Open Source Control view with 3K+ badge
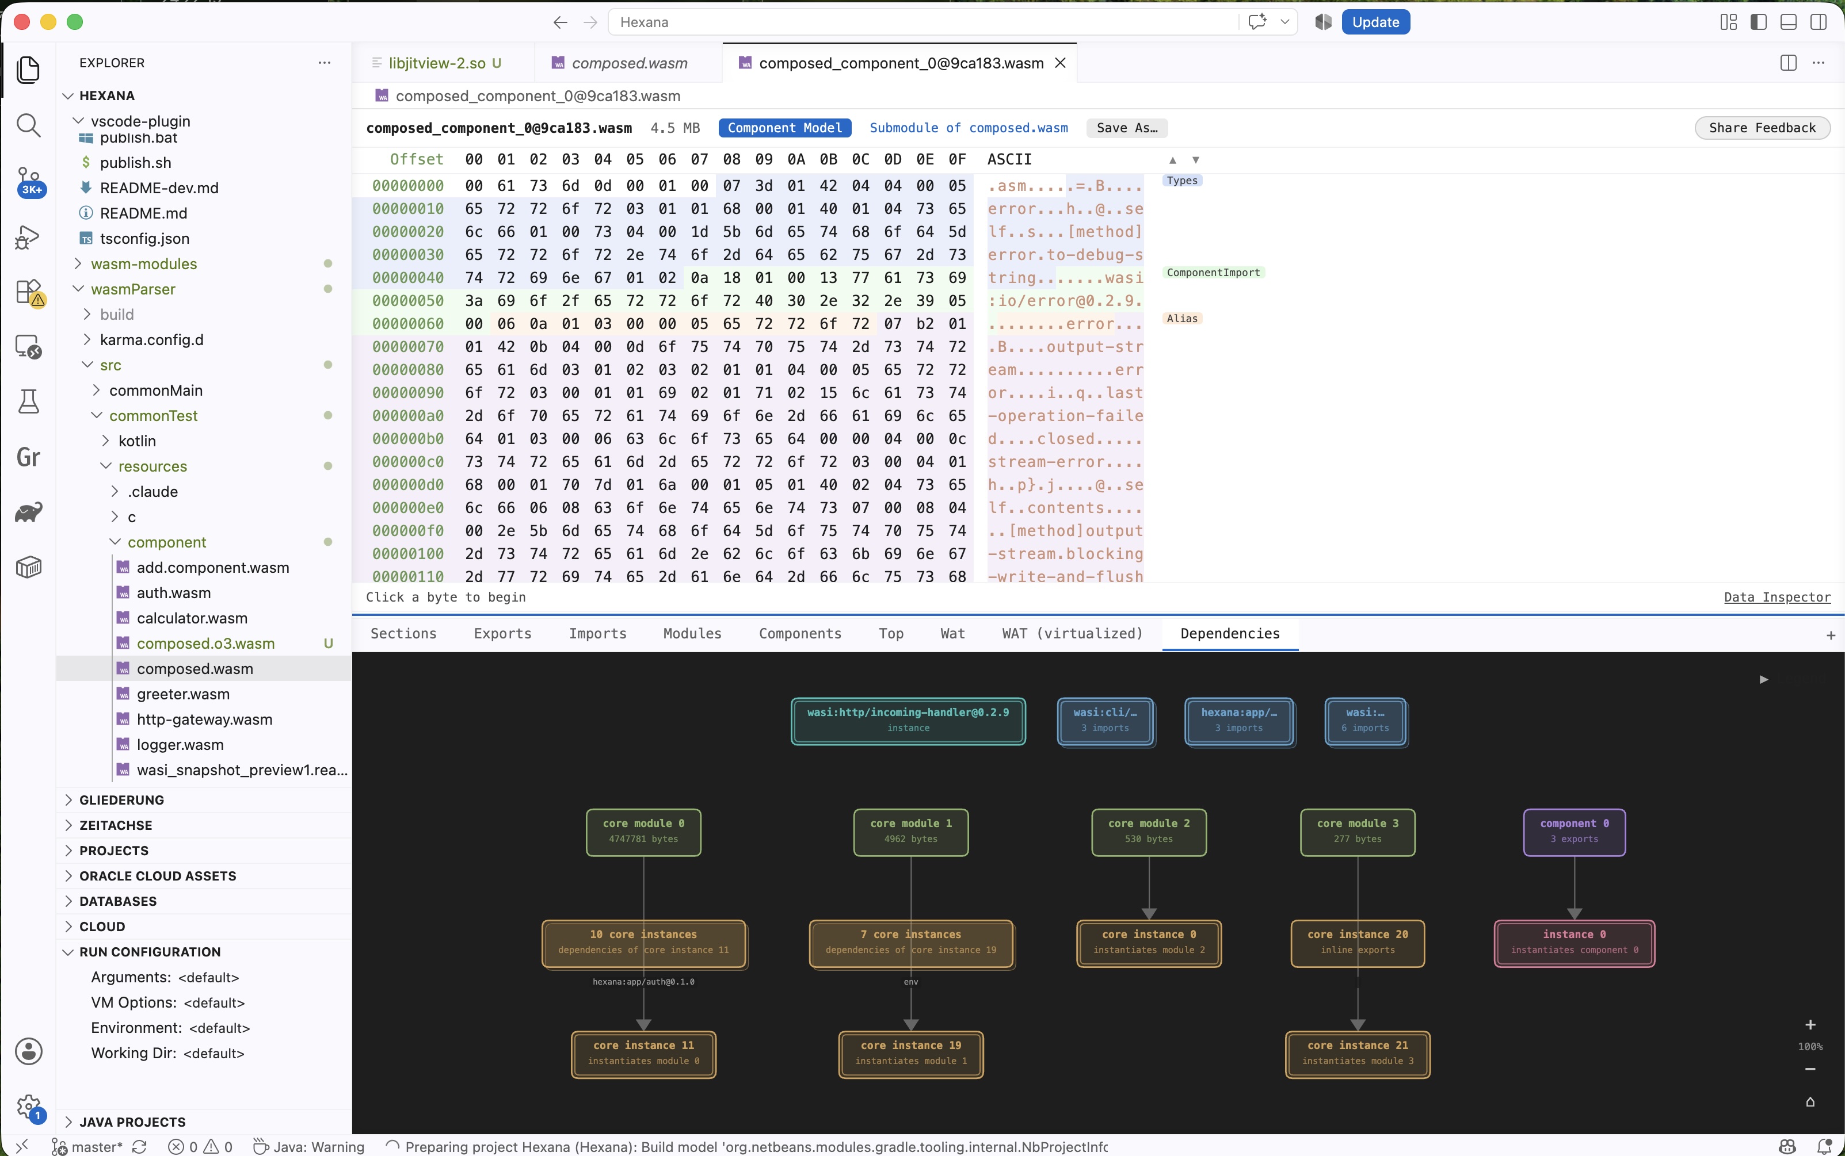1845x1156 pixels. 29,182
